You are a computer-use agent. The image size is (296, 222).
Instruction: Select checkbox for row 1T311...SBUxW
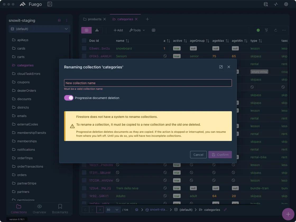pos(84,173)
